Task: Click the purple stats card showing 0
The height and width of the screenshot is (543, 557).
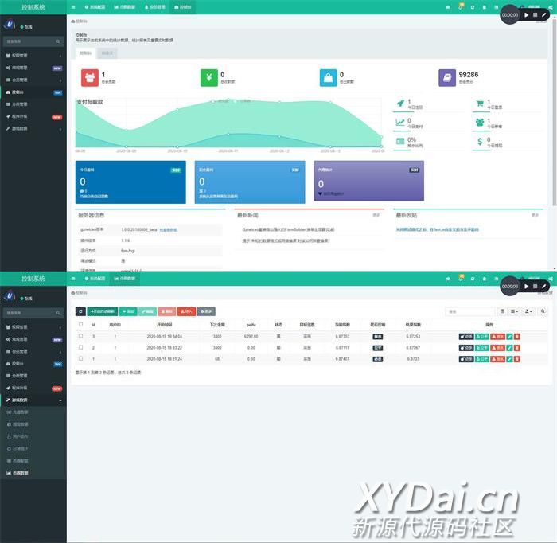Action: tap(368, 181)
